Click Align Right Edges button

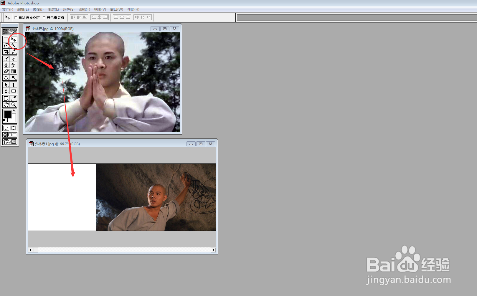coord(105,17)
